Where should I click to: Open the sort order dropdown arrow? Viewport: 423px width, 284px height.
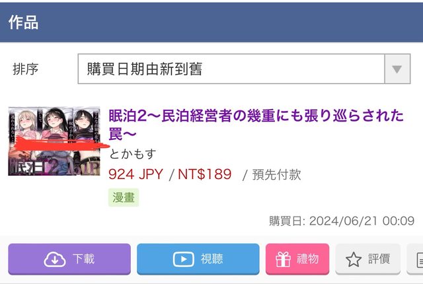[x=397, y=69]
